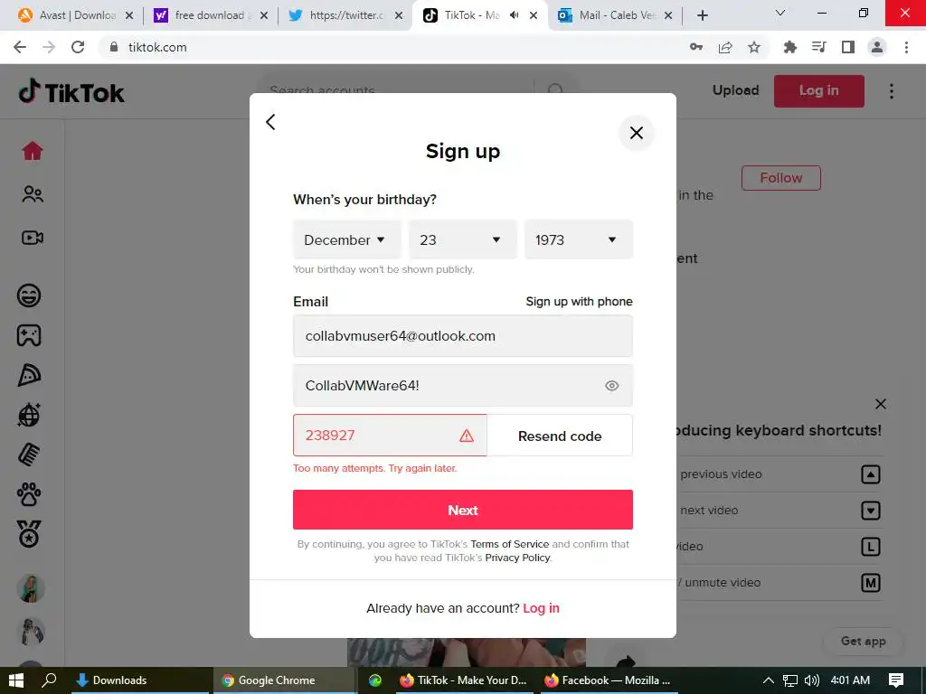The height and width of the screenshot is (694, 926).
Task: Toggle password visibility eye icon
Action: tap(612, 385)
